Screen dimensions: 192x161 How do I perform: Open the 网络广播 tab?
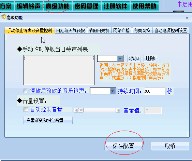pos(121,30)
